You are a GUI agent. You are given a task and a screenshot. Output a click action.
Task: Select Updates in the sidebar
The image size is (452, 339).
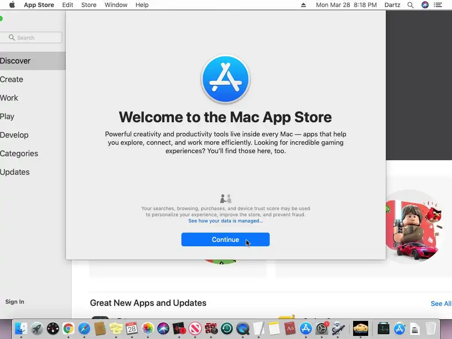tap(15, 172)
